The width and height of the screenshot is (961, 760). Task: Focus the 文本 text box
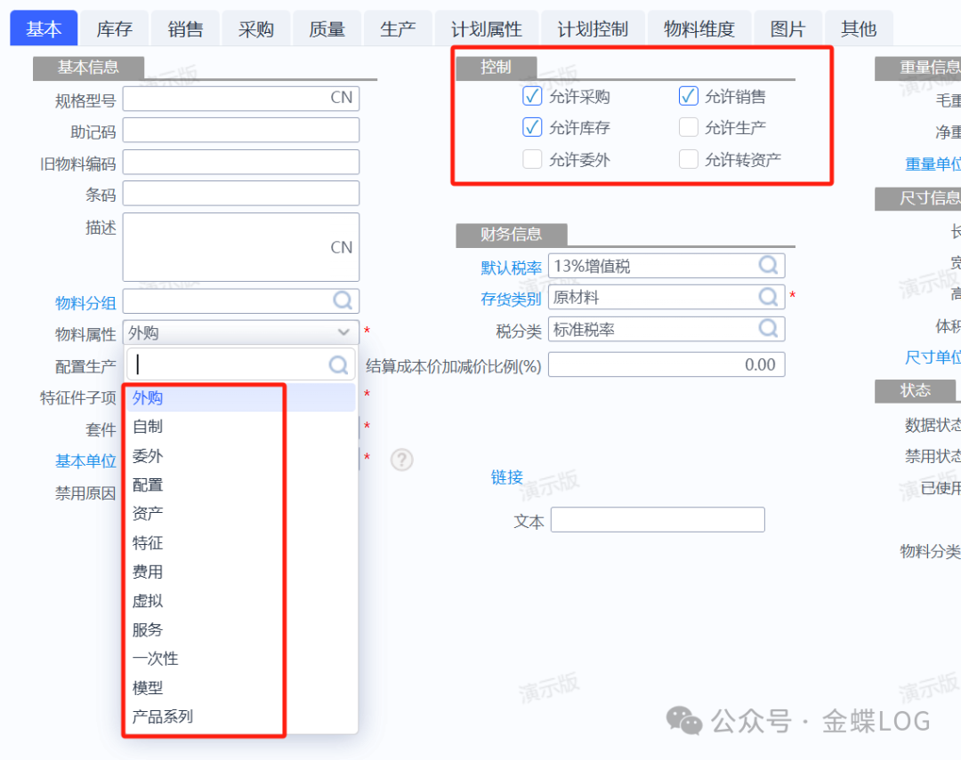point(658,520)
